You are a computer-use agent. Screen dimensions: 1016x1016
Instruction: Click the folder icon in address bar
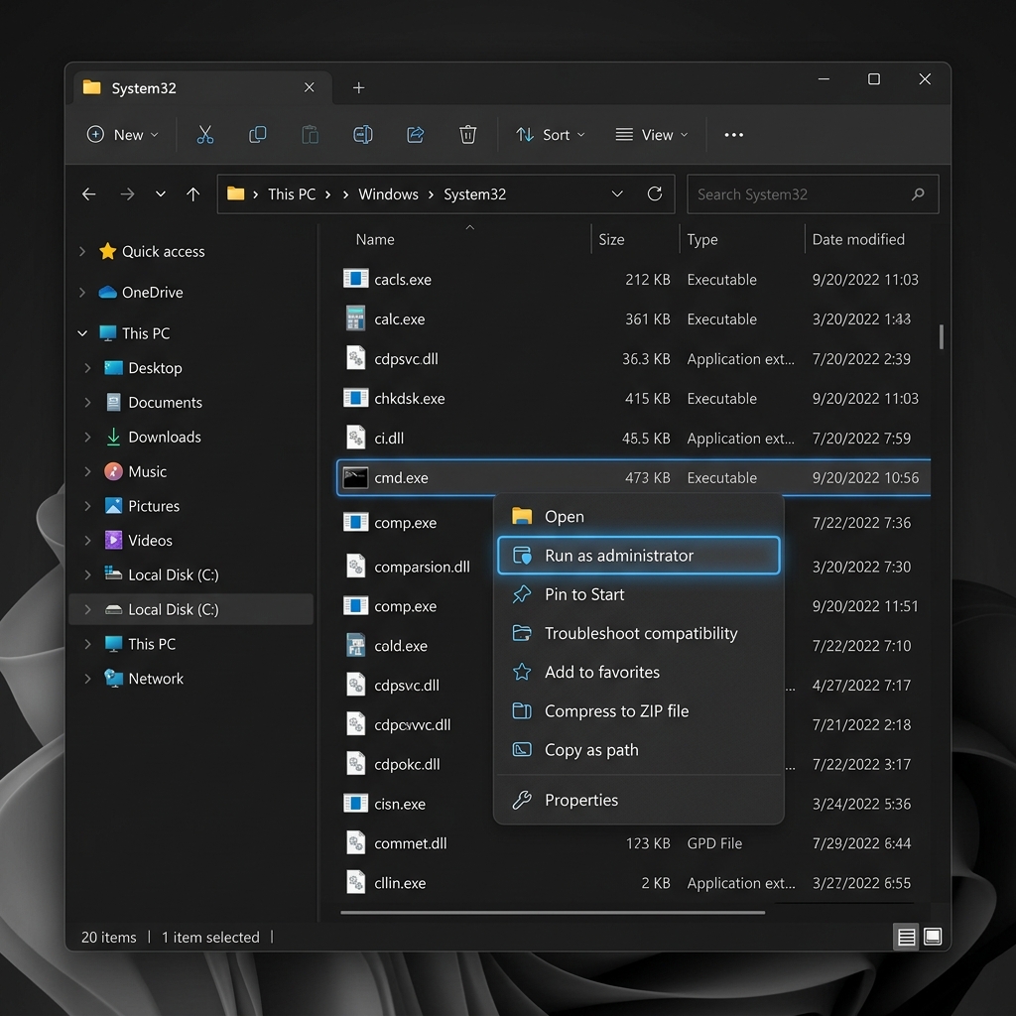click(x=236, y=193)
